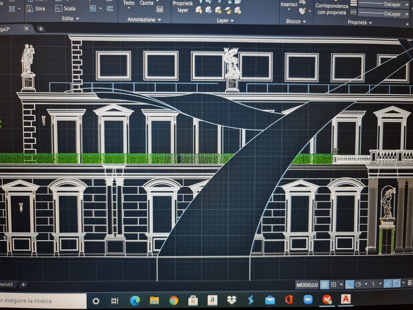The image size is (413, 310).
Task: Click Corrispondenza con proprietà
Action: 332,9
